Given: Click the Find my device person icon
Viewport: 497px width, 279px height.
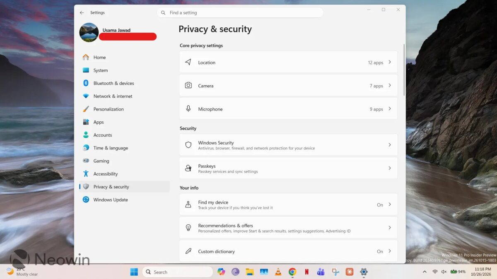Looking at the screenshot, I should point(188,204).
